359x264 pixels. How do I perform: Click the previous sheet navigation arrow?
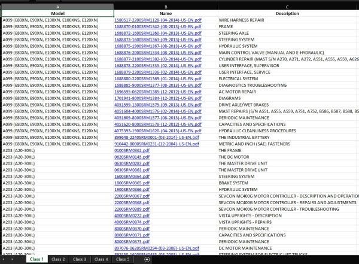(4, 259)
